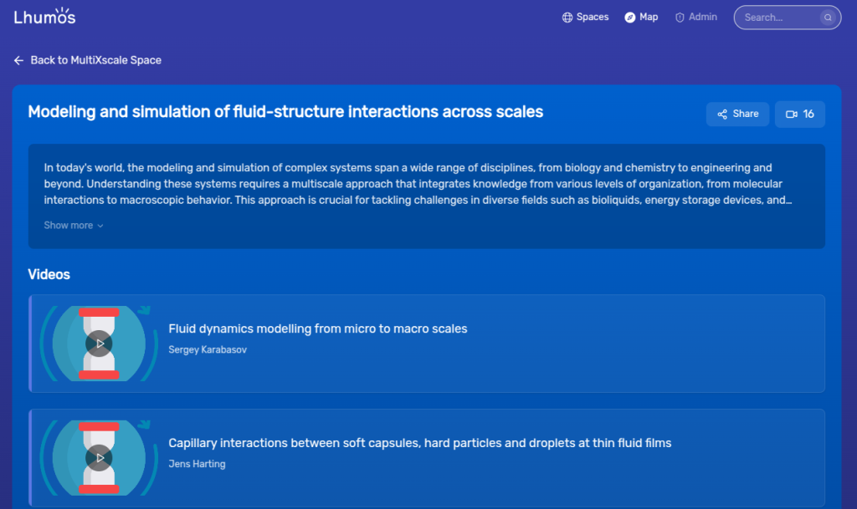Click the globe icon beside Spaces
The width and height of the screenshot is (857, 509).
coord(567,18)
